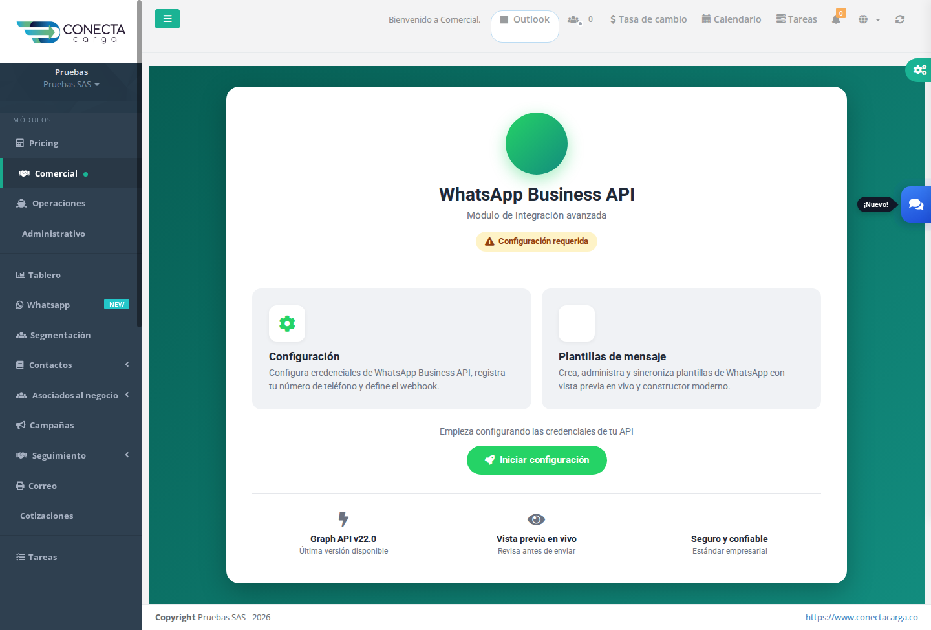
Task: Open Tasa de cambio link
Action: point(648,19)
